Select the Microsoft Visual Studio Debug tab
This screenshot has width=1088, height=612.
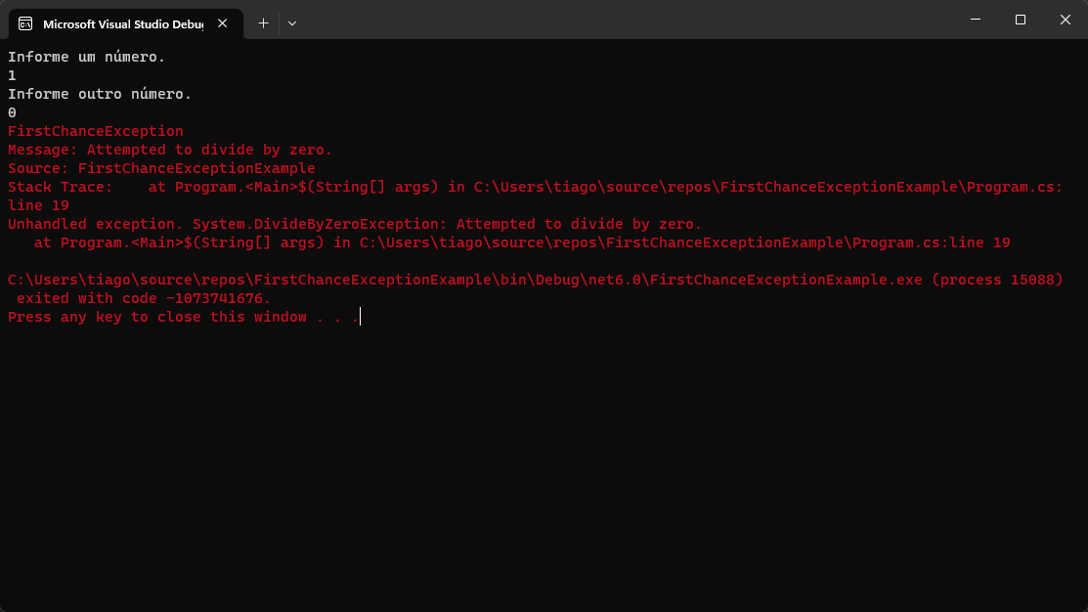click(125, 23)
